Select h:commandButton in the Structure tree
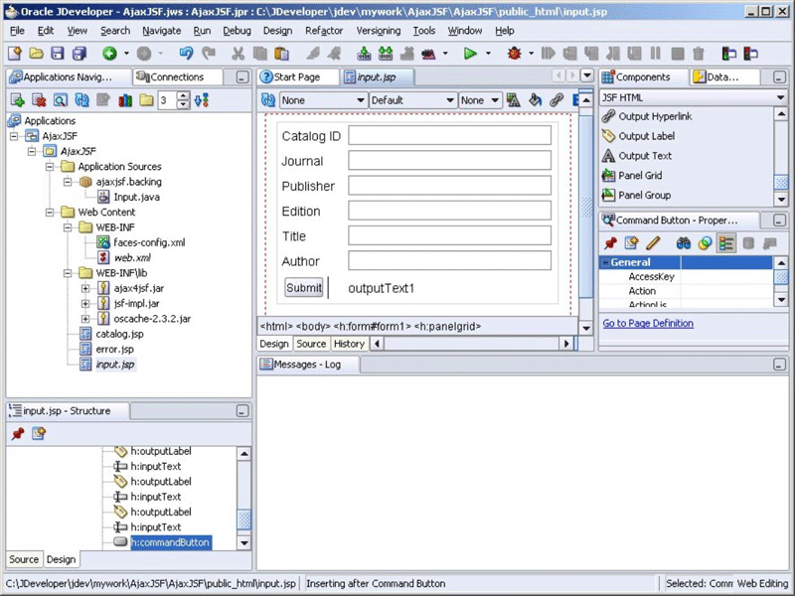Screen dimensions: 795x596 [x=170, y=542]
